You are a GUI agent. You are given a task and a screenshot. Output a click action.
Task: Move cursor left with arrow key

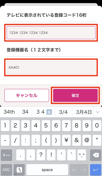point(74,170)
